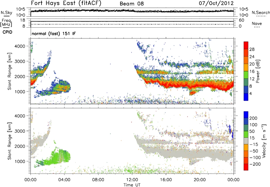Viewport: 270px width, 187px height.
Task: Click the '08:00' time axis tick label
Action: coord(98,180)
